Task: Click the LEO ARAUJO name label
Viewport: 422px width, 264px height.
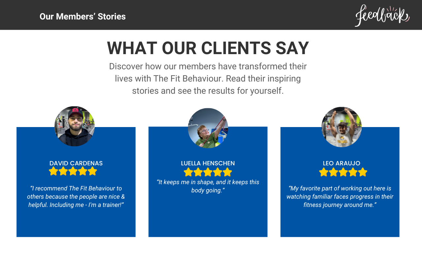Action: tap(342, 163)
